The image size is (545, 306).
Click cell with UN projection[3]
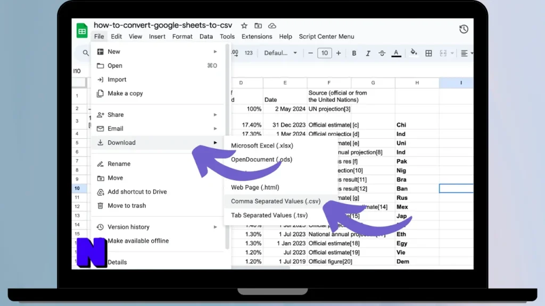coord(329,109)
